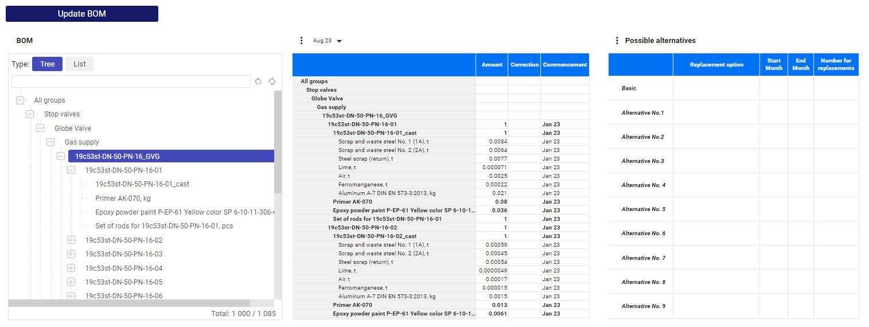Screen dimensions: 869x327
Task: Click the Gas supply row in the table
Action: [x=441, y=107]
